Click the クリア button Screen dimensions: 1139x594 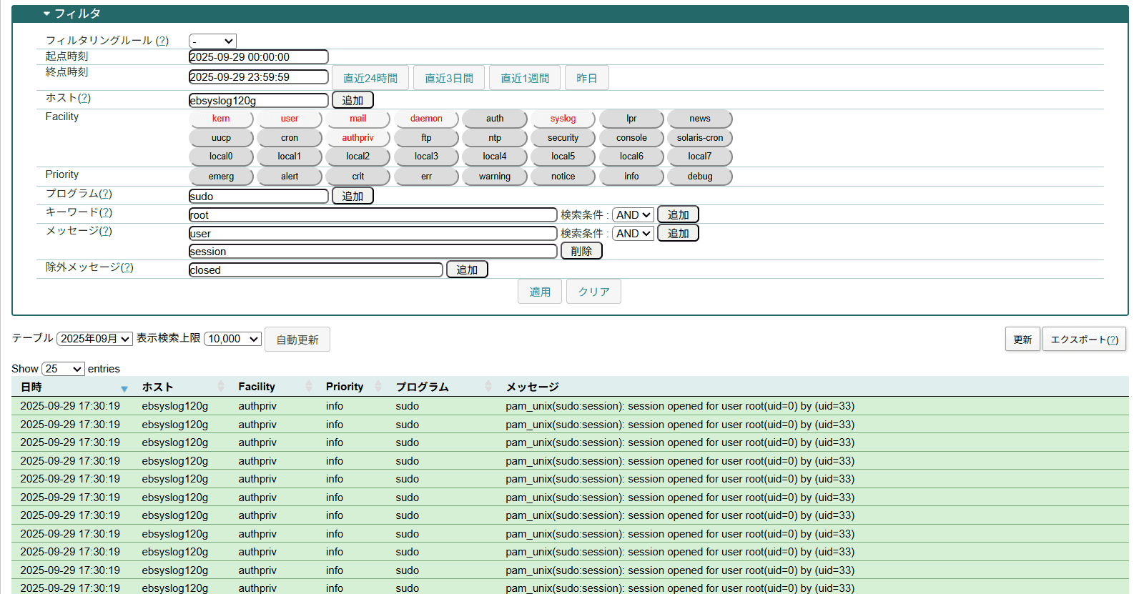(593, 292)
